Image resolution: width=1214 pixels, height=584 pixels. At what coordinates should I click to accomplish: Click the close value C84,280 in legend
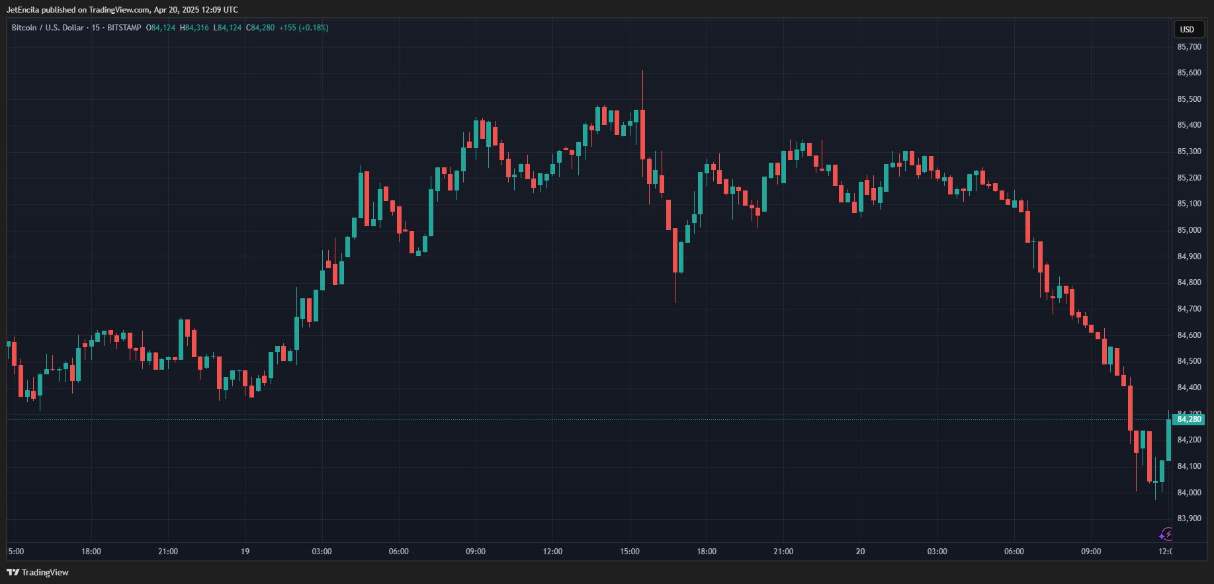[260, 28]
